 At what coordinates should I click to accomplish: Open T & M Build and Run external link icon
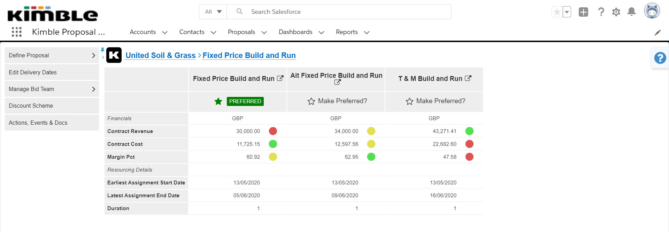coord(468,78)
